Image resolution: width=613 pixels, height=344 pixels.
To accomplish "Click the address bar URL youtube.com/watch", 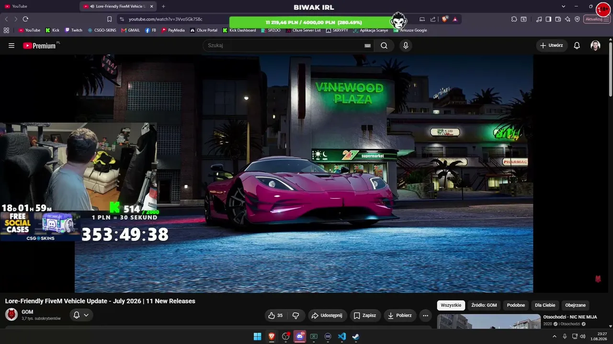I will [x=166, y=19].
